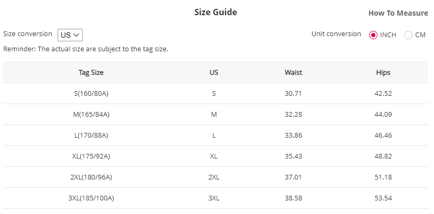Click the Hips column header

pyautogui.click(x=383, y=73)
